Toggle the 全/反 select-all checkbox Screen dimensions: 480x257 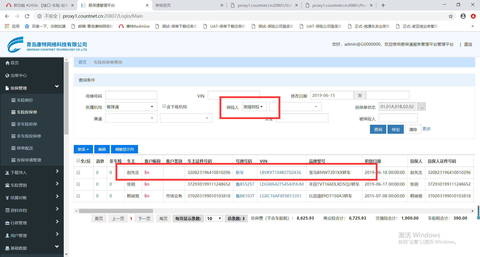(78, 161)
